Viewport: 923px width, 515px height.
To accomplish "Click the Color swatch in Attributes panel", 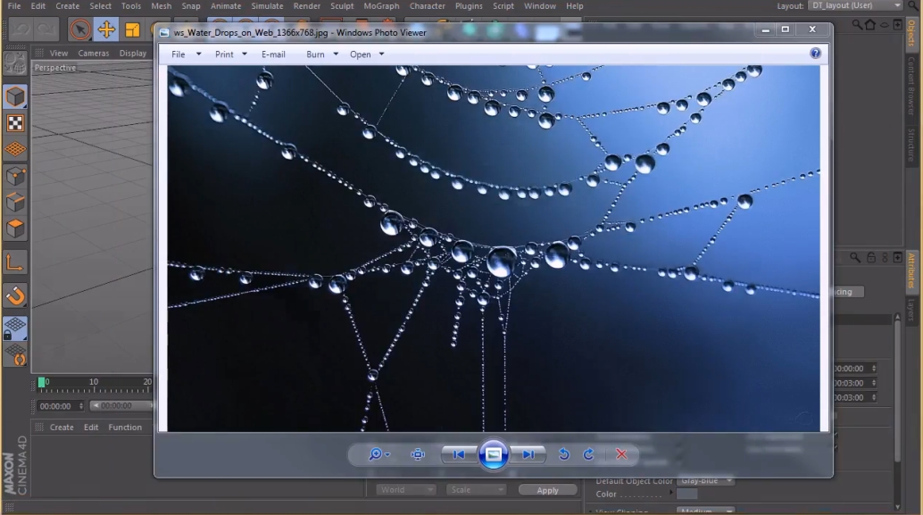I will 687,494.
